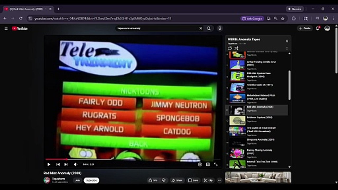The image size is (338, 190).
Task: Open Evidence Capture (2008) playlist video
Action: pyautogui.click(x=257, y=120)
